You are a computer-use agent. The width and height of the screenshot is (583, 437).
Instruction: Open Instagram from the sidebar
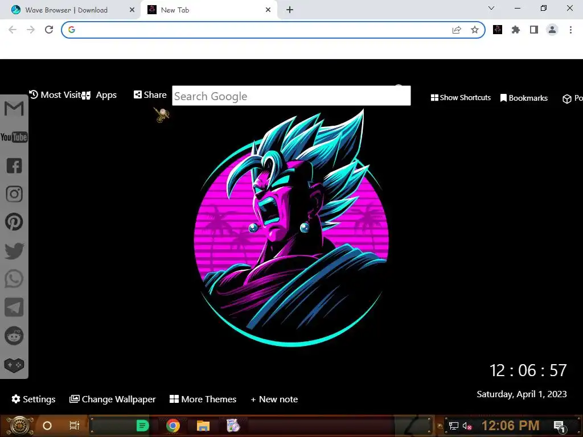tap(14, 194)
